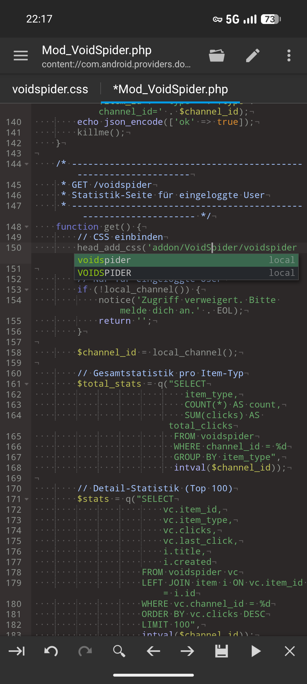Insert a tab using the tab key icon
Image resolution: width=307 pixels, height=684 pixels.
[17, 651]
